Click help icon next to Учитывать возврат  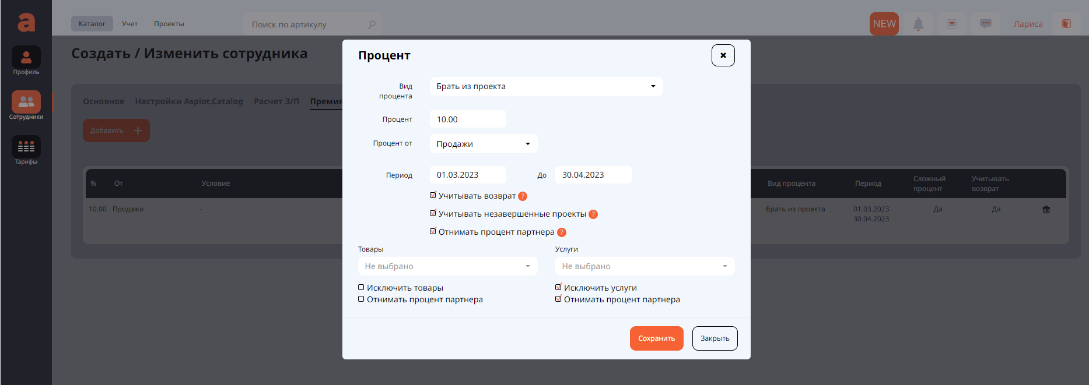(523, 196)
